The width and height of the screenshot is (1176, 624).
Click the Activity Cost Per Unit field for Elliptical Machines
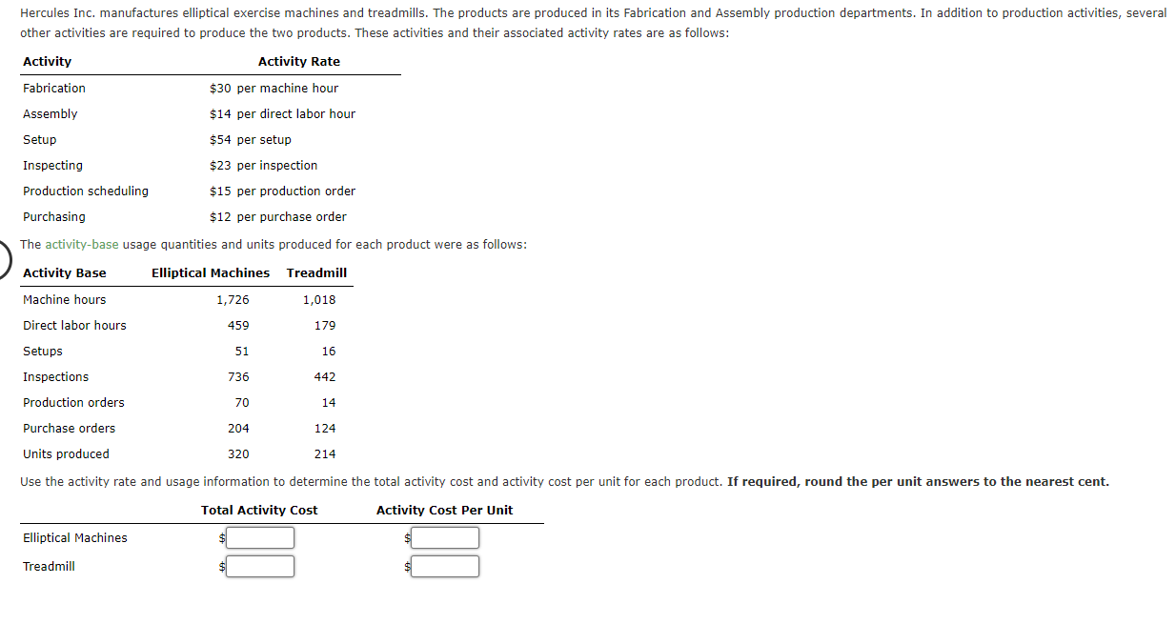(x=444, y=537)
